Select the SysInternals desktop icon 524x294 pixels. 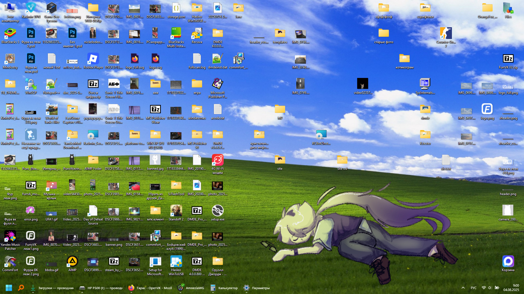point(425,86)
